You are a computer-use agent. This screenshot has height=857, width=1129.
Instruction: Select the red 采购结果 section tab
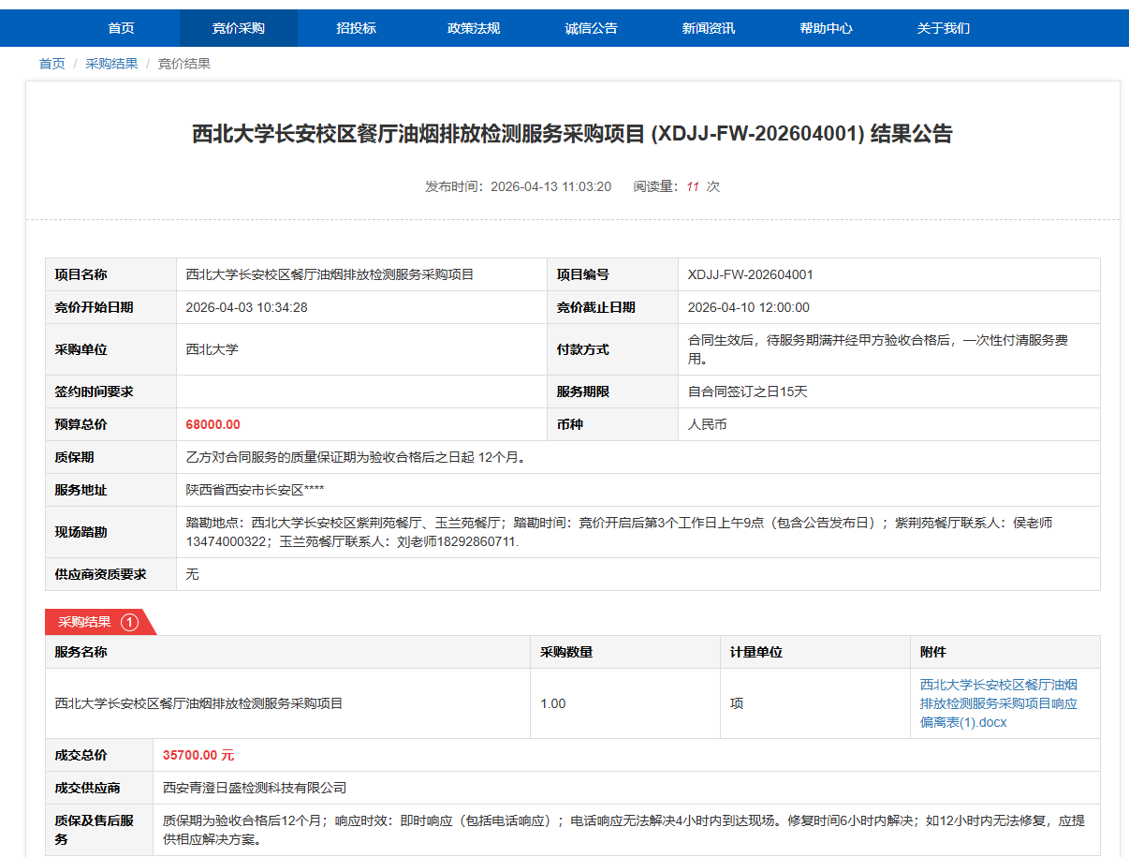click(x=85, y=622)
